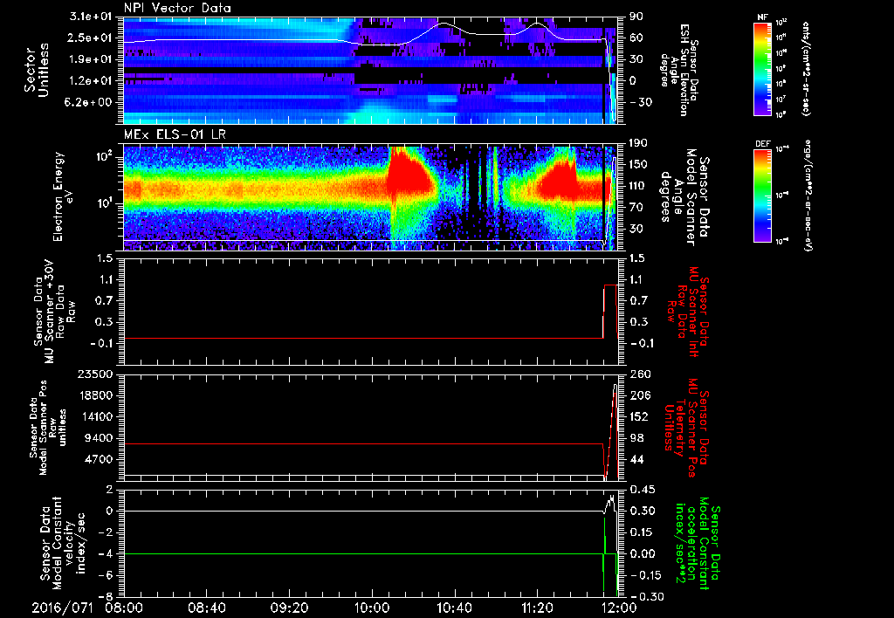Image resolution: width=894 pixels, height=618 pixels.
Task: Click the 90 degree Sun elevation tick
Action: point(636,17)
